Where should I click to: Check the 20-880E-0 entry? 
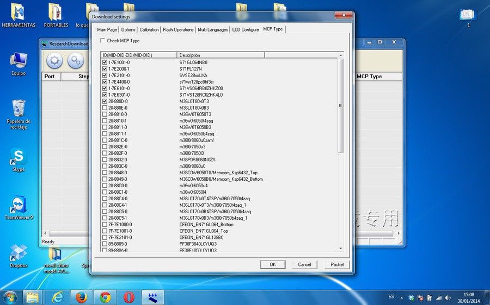point(105,108)
